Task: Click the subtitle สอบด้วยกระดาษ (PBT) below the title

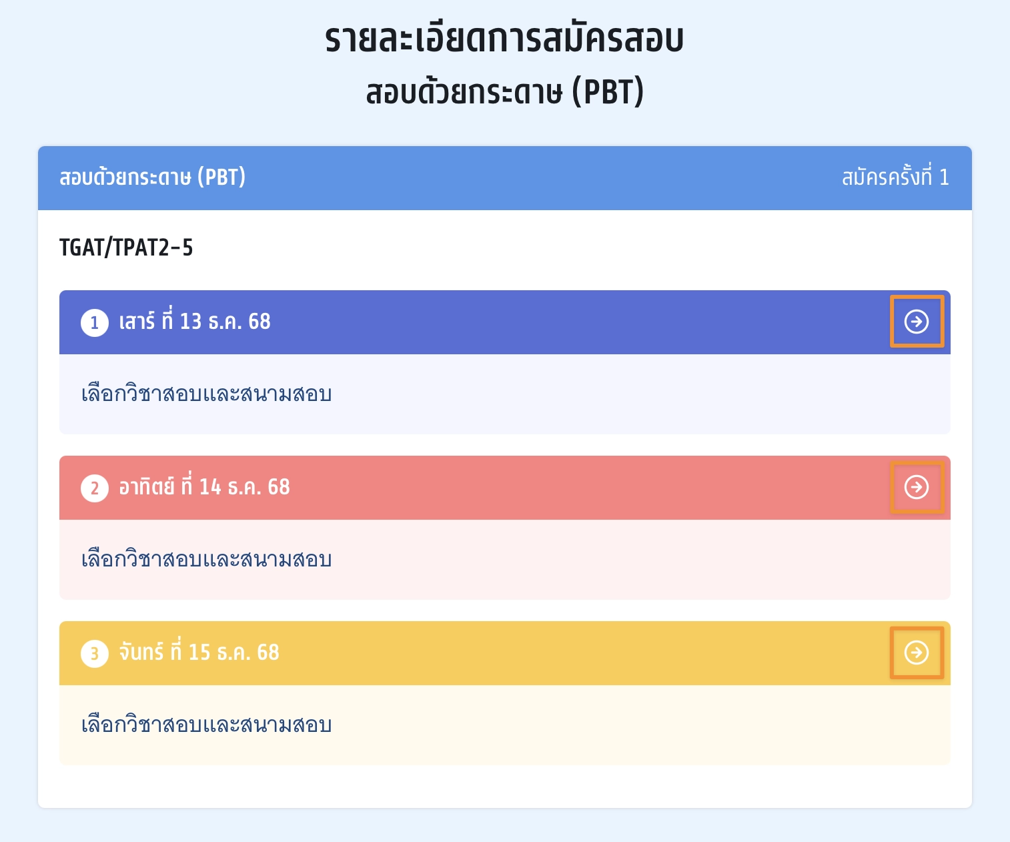Action: (504, 93)
